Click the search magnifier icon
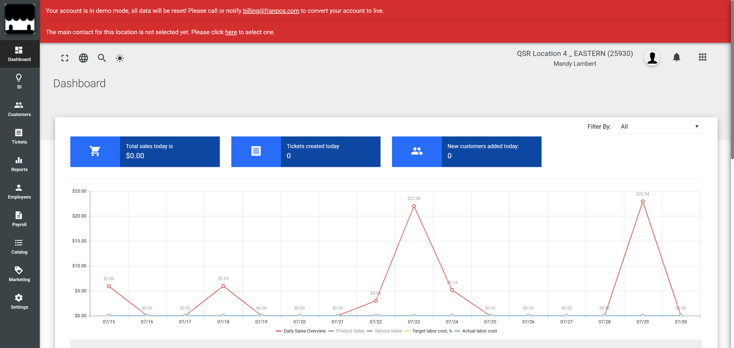This screenshot has height=348, width=734. coord(102,58)
